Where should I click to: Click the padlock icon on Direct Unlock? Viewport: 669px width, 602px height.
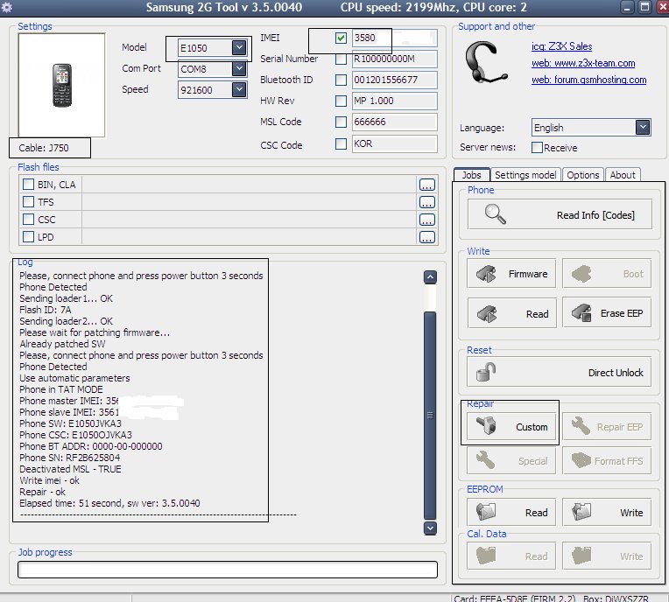click(x=485, y=372)
